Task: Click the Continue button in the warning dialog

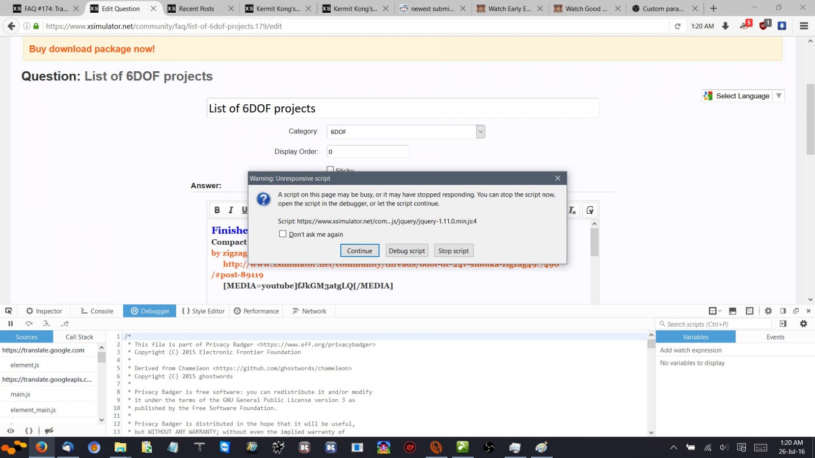Action: (360, 250)
